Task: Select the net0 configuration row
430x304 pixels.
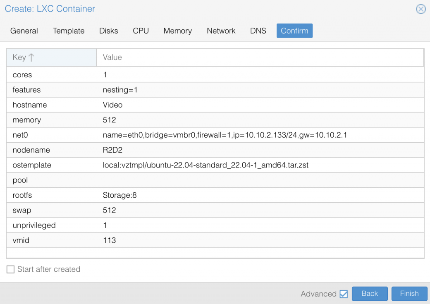Action: [165, 135]
